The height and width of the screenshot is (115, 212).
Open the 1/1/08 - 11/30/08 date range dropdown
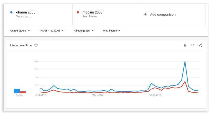[51, 31]
